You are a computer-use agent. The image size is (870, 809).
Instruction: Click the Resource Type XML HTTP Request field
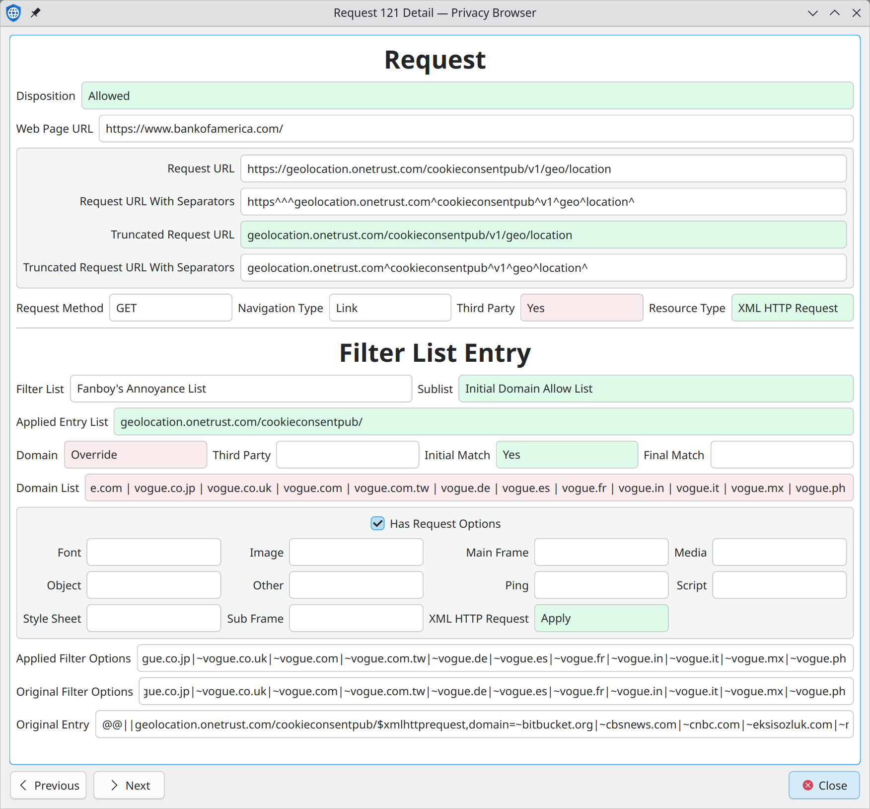(x=792, y=308)
